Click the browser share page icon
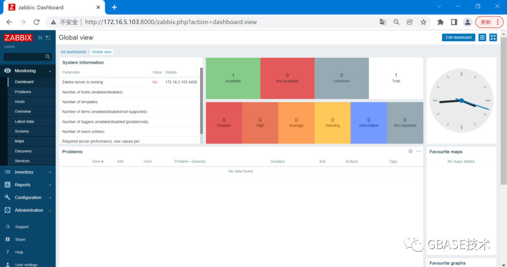Viewport: 507px width, 267px height. (410, 22)
